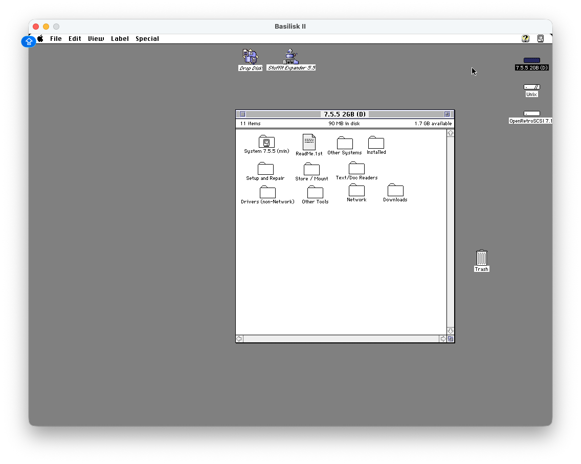Viewport: 581px width, 464px height.
Task: Click the '1.7 GB available' text
Action: pos(433,124)
